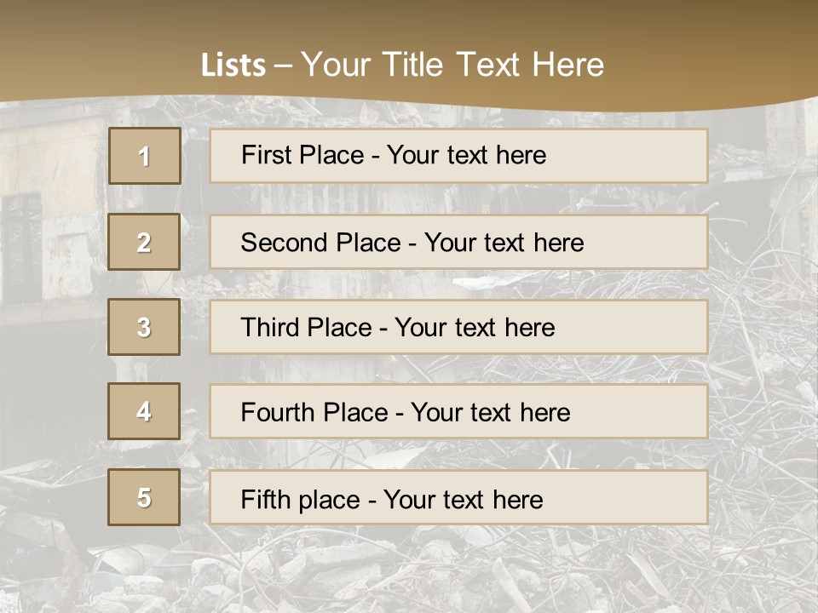Select the number 4 box
The height and width of the screenshot is (613, 818).
tap(144, 411)
